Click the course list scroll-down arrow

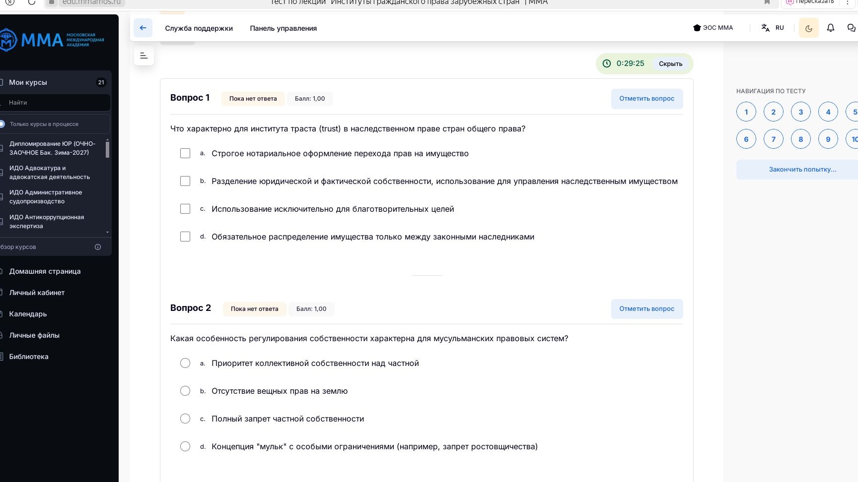[108, 232]
